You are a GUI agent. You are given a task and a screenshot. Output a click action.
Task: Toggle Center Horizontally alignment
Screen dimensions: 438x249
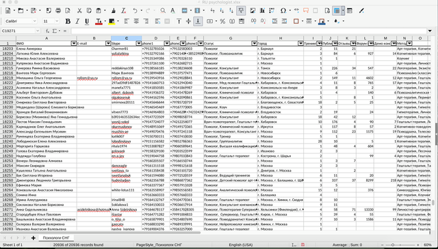[x=136, y=21]
